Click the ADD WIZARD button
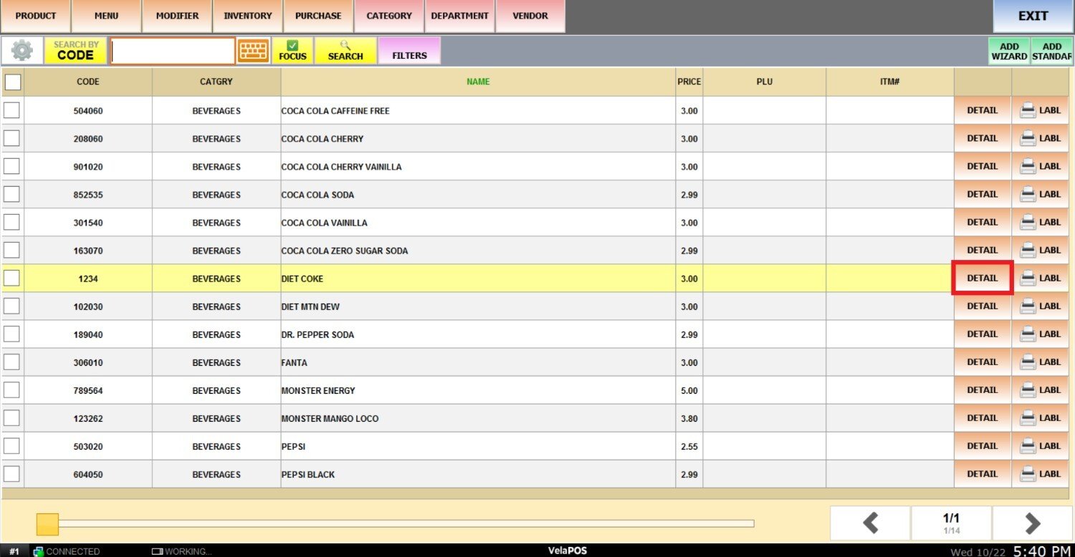 coord(1009,52)
